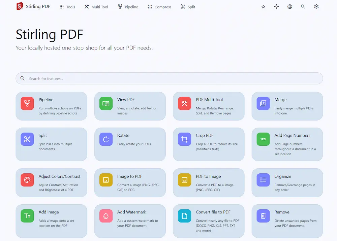The height and width of the screenshot is (241, 337).
Task: Open settings gear in the navbar
Action: click(316, 7)
